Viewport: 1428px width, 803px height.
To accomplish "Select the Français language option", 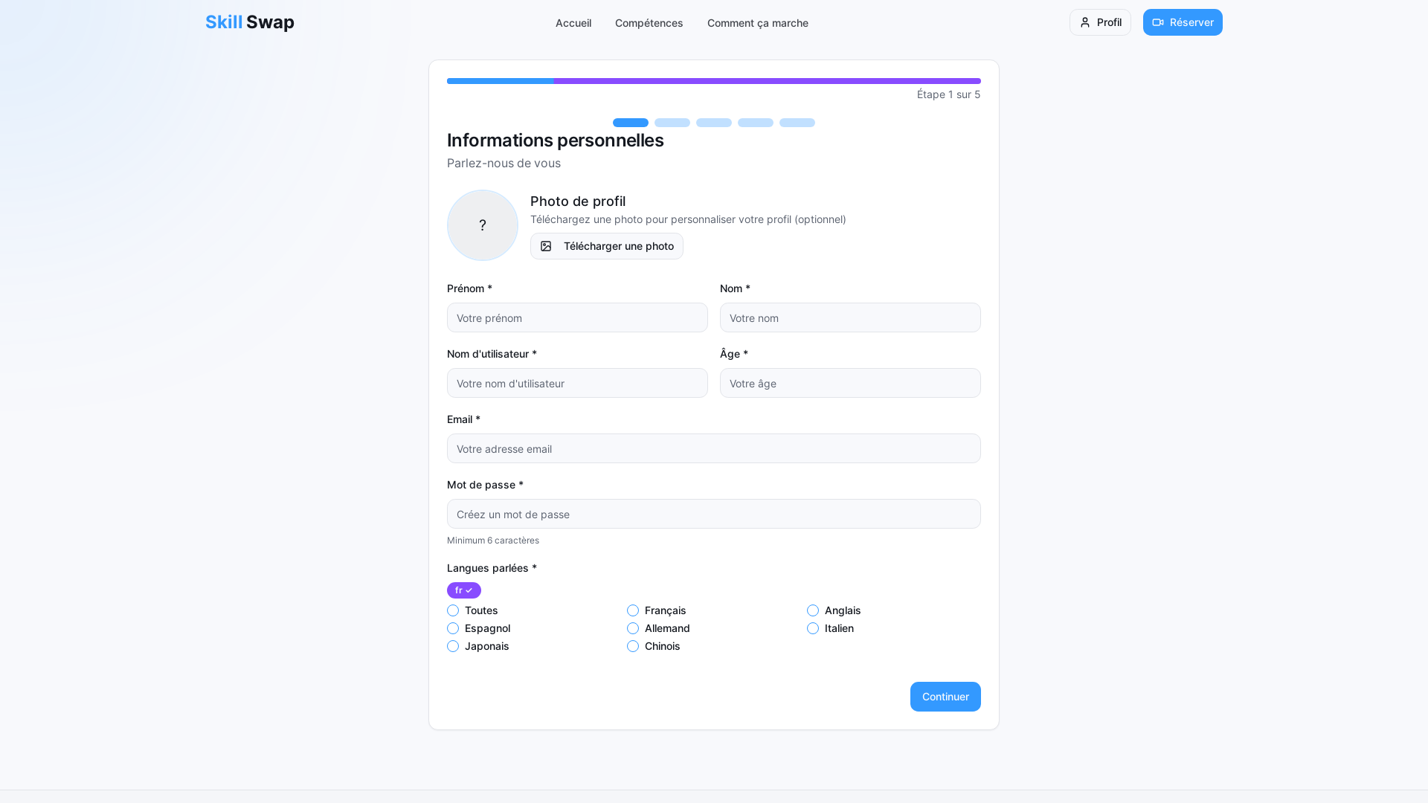I will tap(633, 610).
